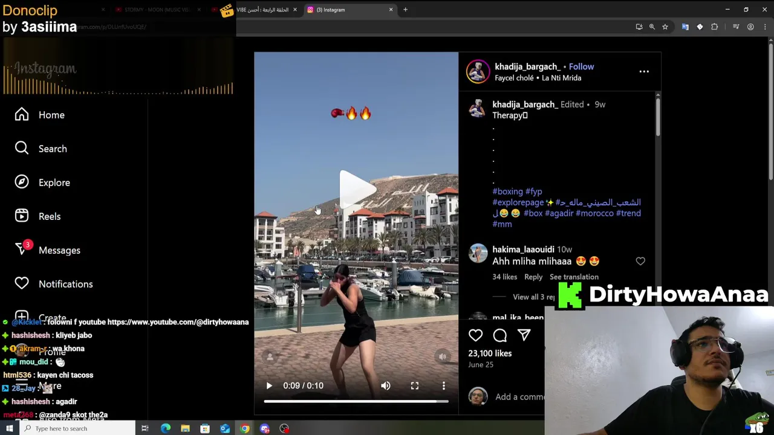
Task: Open Task View on the taskbar
Action: [x=145, y=428]
